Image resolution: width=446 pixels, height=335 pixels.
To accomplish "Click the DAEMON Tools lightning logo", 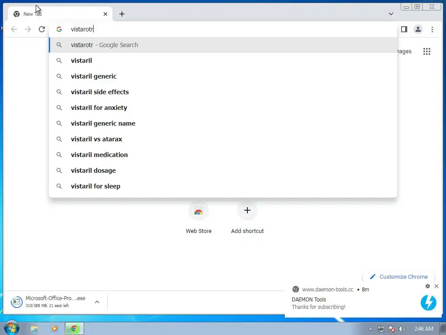I will coord(429,303).
